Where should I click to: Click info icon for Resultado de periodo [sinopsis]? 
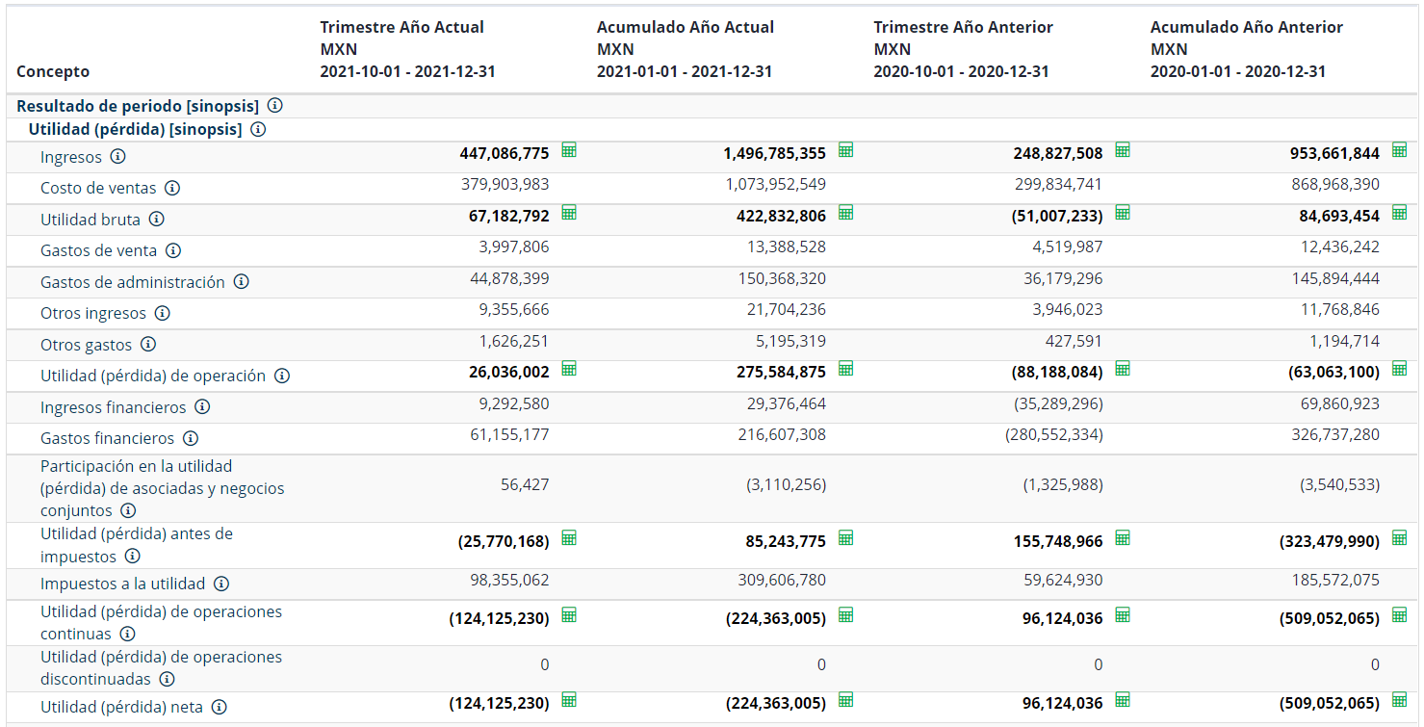point(274,106)
